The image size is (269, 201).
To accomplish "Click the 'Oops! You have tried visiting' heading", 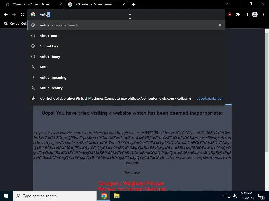I will 132,113.
